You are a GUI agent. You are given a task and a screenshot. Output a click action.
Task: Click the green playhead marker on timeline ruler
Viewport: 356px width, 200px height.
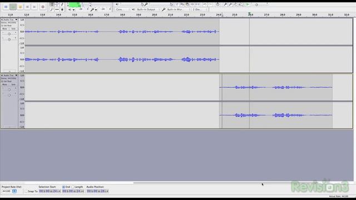coord(249,14)
